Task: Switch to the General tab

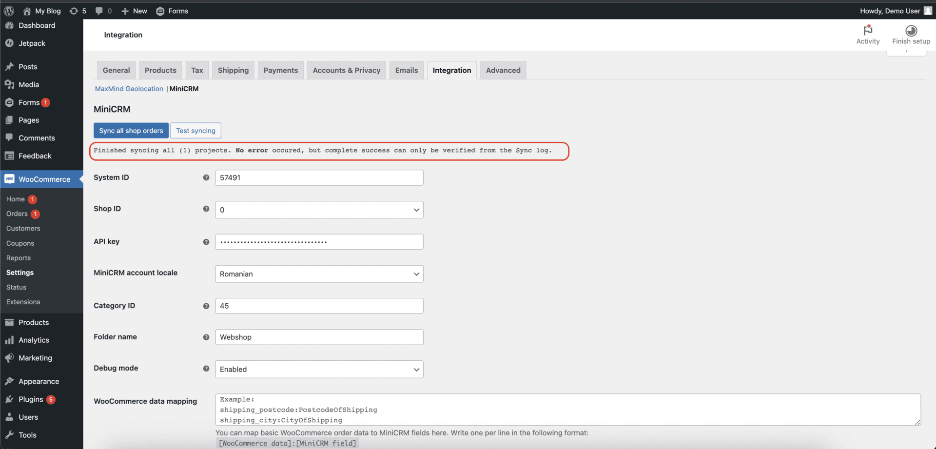Action: pyautogui.click(x=116, y=70)
